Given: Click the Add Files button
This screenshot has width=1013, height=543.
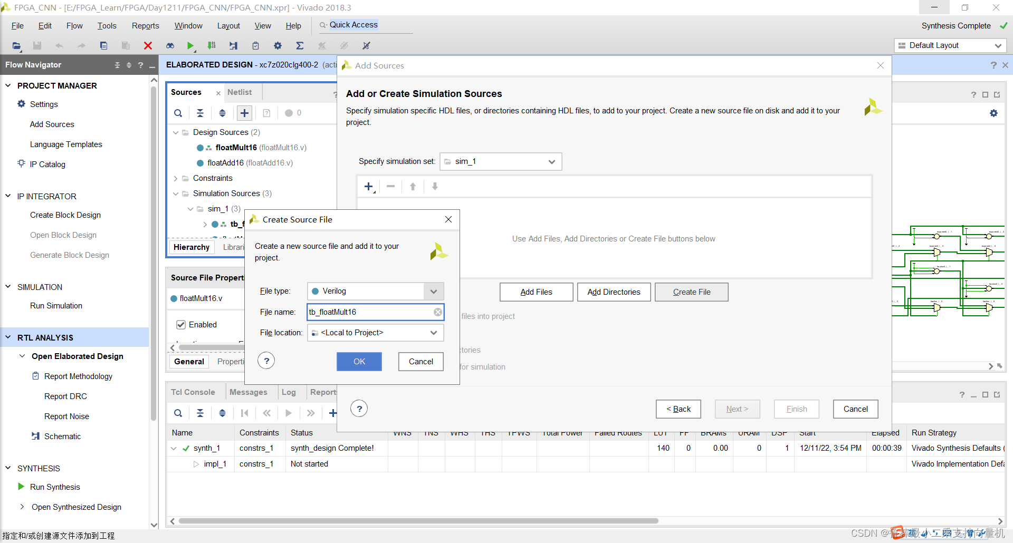Looking at the screenshot, I should coord(536,292).
